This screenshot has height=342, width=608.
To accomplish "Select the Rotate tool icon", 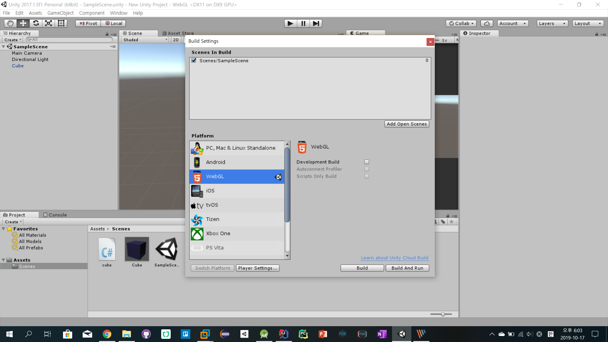I will (x=36, y=23).
